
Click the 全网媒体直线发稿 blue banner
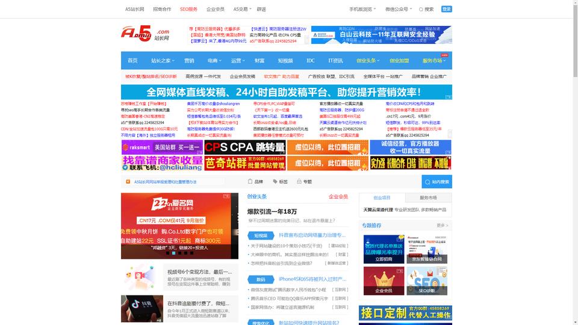287,92
